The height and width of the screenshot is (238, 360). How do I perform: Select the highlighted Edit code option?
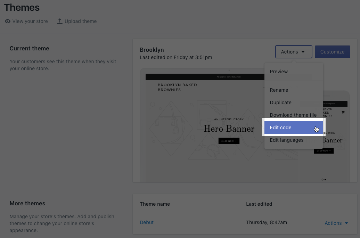click(x=280, y=128)
